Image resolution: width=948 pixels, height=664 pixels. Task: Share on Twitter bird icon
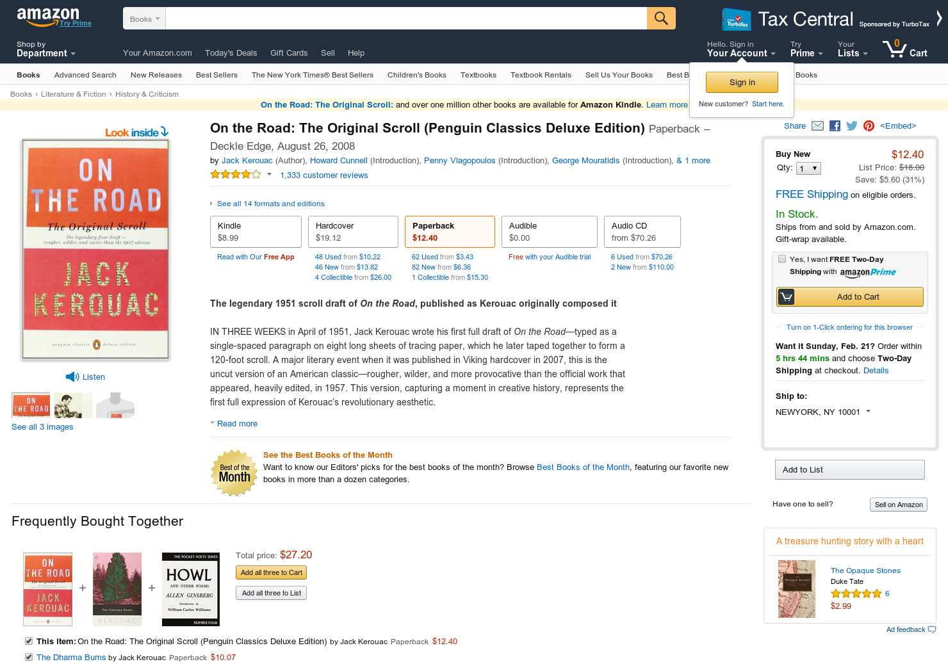(x=852, y=126)
